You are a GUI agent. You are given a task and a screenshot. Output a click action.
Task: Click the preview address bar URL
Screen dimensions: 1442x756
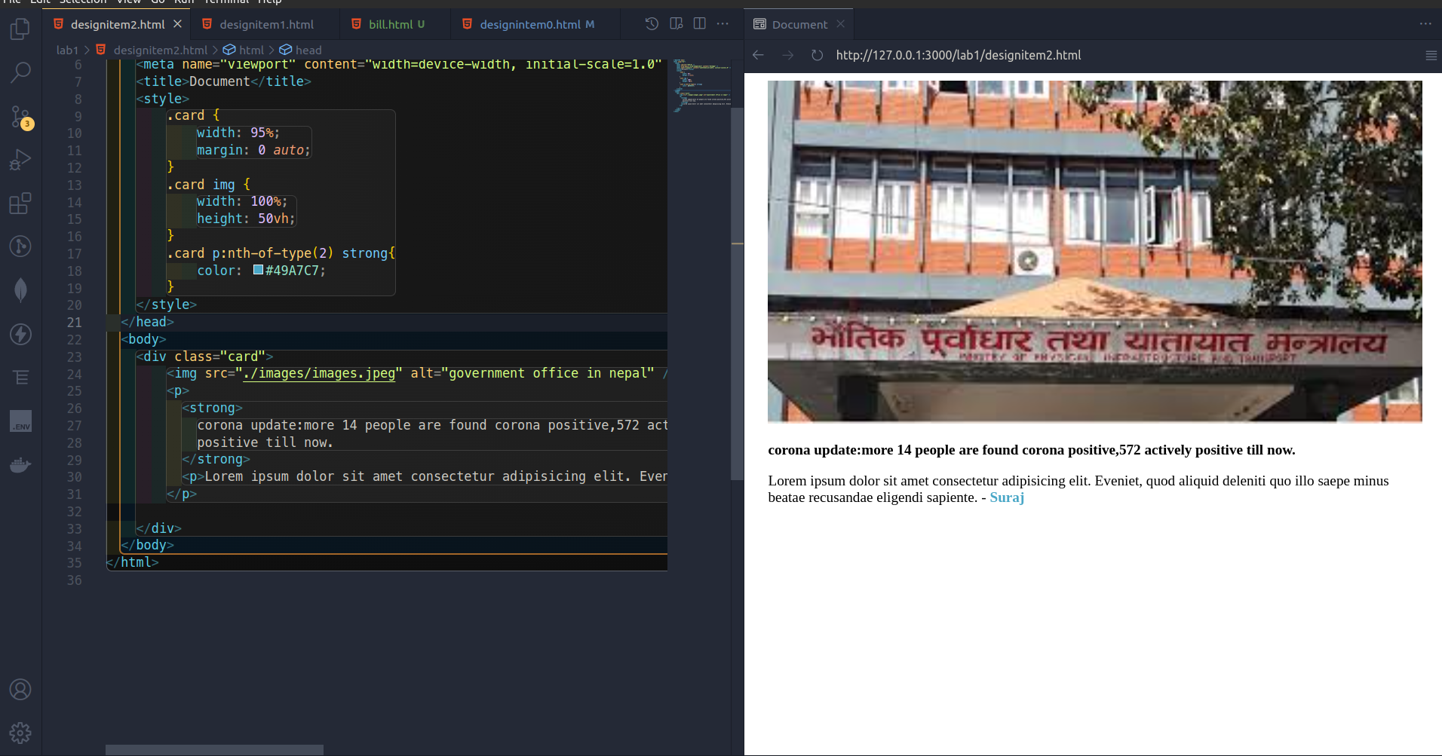(x=957, y=55)
